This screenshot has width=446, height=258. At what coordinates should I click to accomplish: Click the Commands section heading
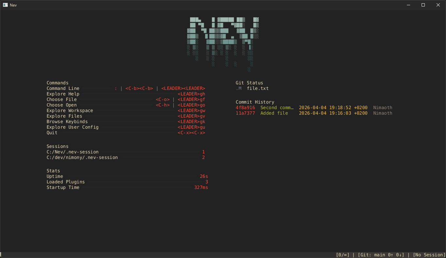[x=58, y=83]
